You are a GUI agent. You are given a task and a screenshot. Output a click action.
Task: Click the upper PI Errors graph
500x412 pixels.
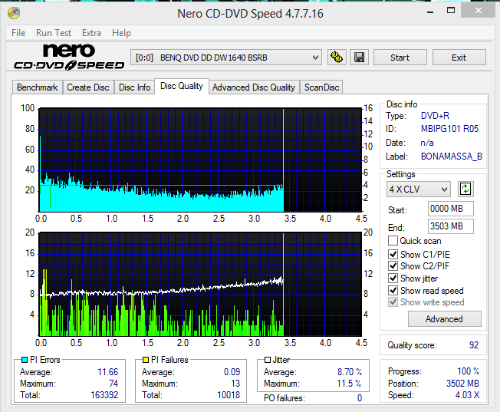pos(200,160)
